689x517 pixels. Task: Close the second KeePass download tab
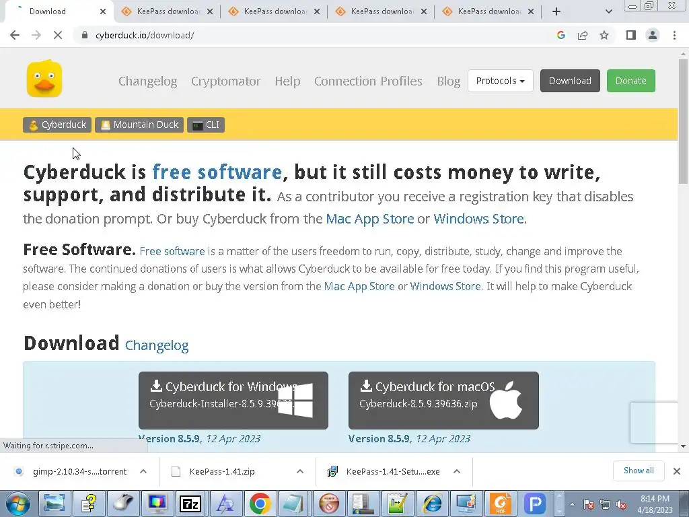[317, 11]
